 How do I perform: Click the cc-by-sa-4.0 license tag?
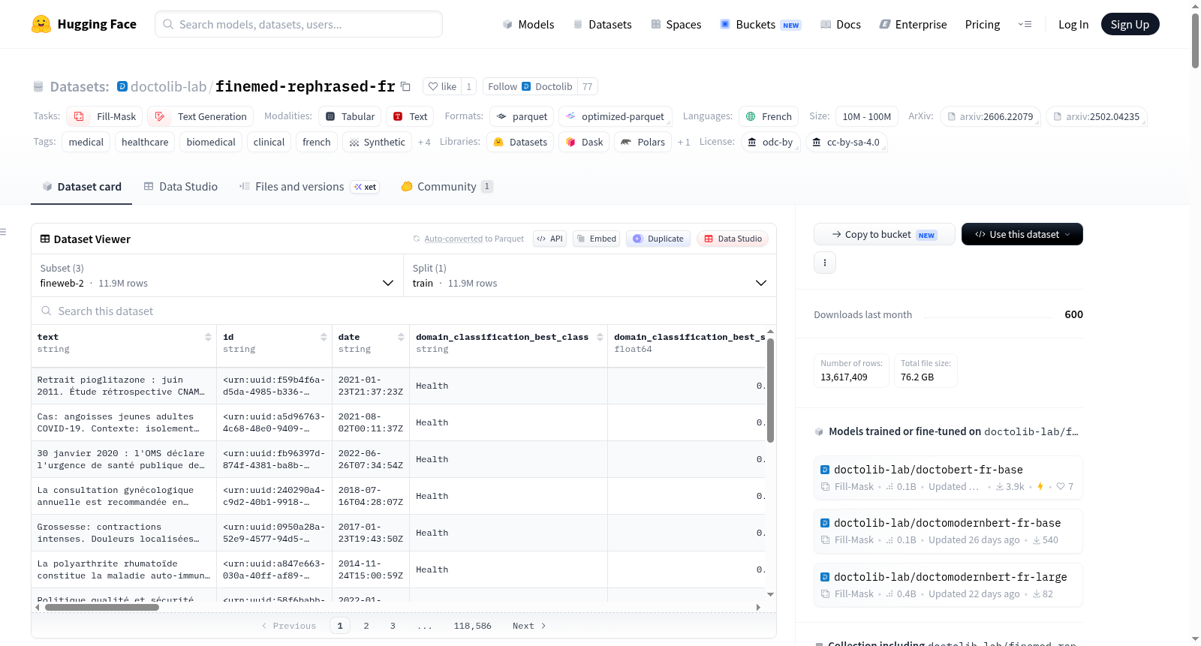click(847, 142)
